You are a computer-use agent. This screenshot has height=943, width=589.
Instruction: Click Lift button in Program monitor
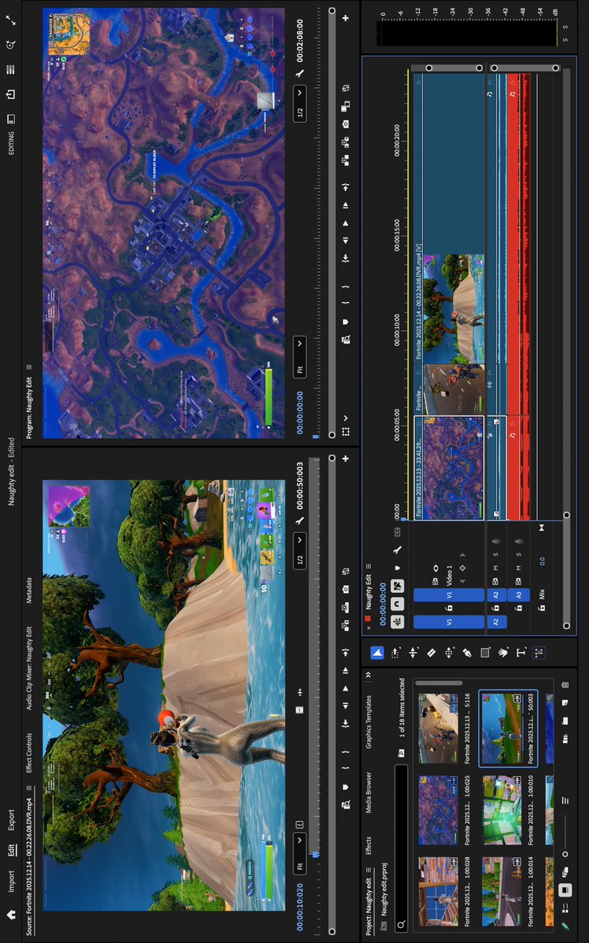click(345, 160)
